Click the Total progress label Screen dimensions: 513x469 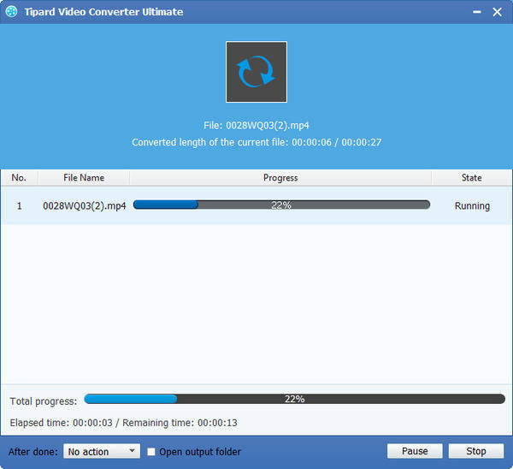tap(44, 401)
